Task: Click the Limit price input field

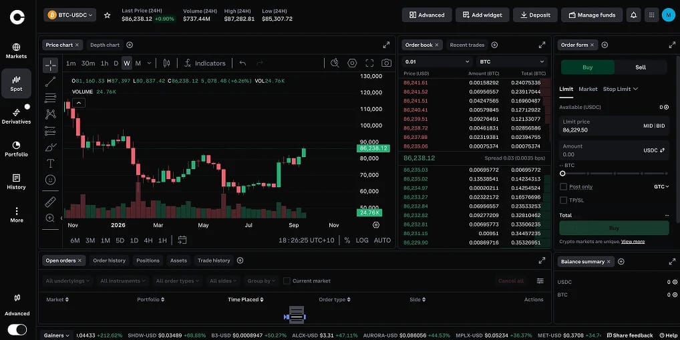Action: (614, 126)
